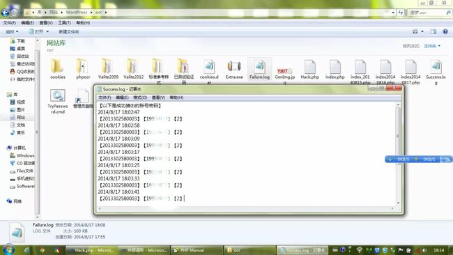Open the Valite2009 folder
The image size is (453, 255).
[108, 69]
